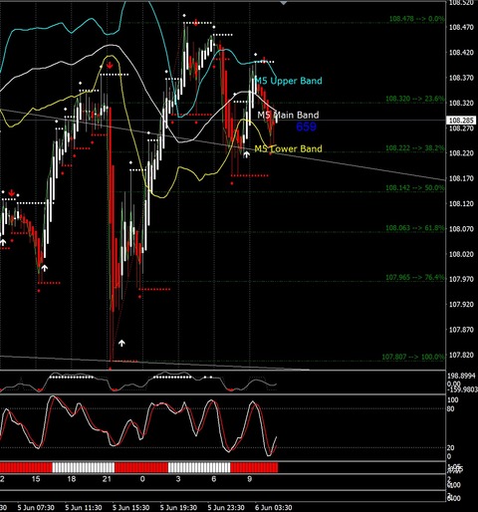Click current price tag 108.285 on axis
The width and height of the screenshot is (478, 512).
[461, 121]
